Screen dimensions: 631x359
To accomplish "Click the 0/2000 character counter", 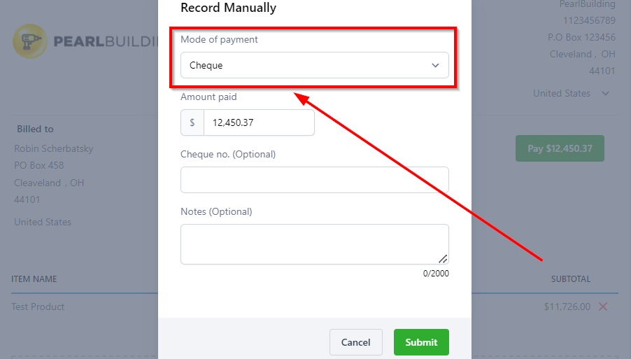I will [436, 273].
